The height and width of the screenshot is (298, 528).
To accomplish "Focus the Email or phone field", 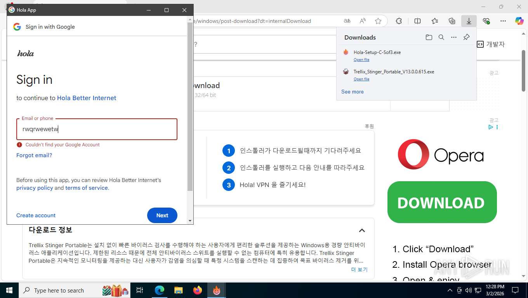I will [97, 129].
